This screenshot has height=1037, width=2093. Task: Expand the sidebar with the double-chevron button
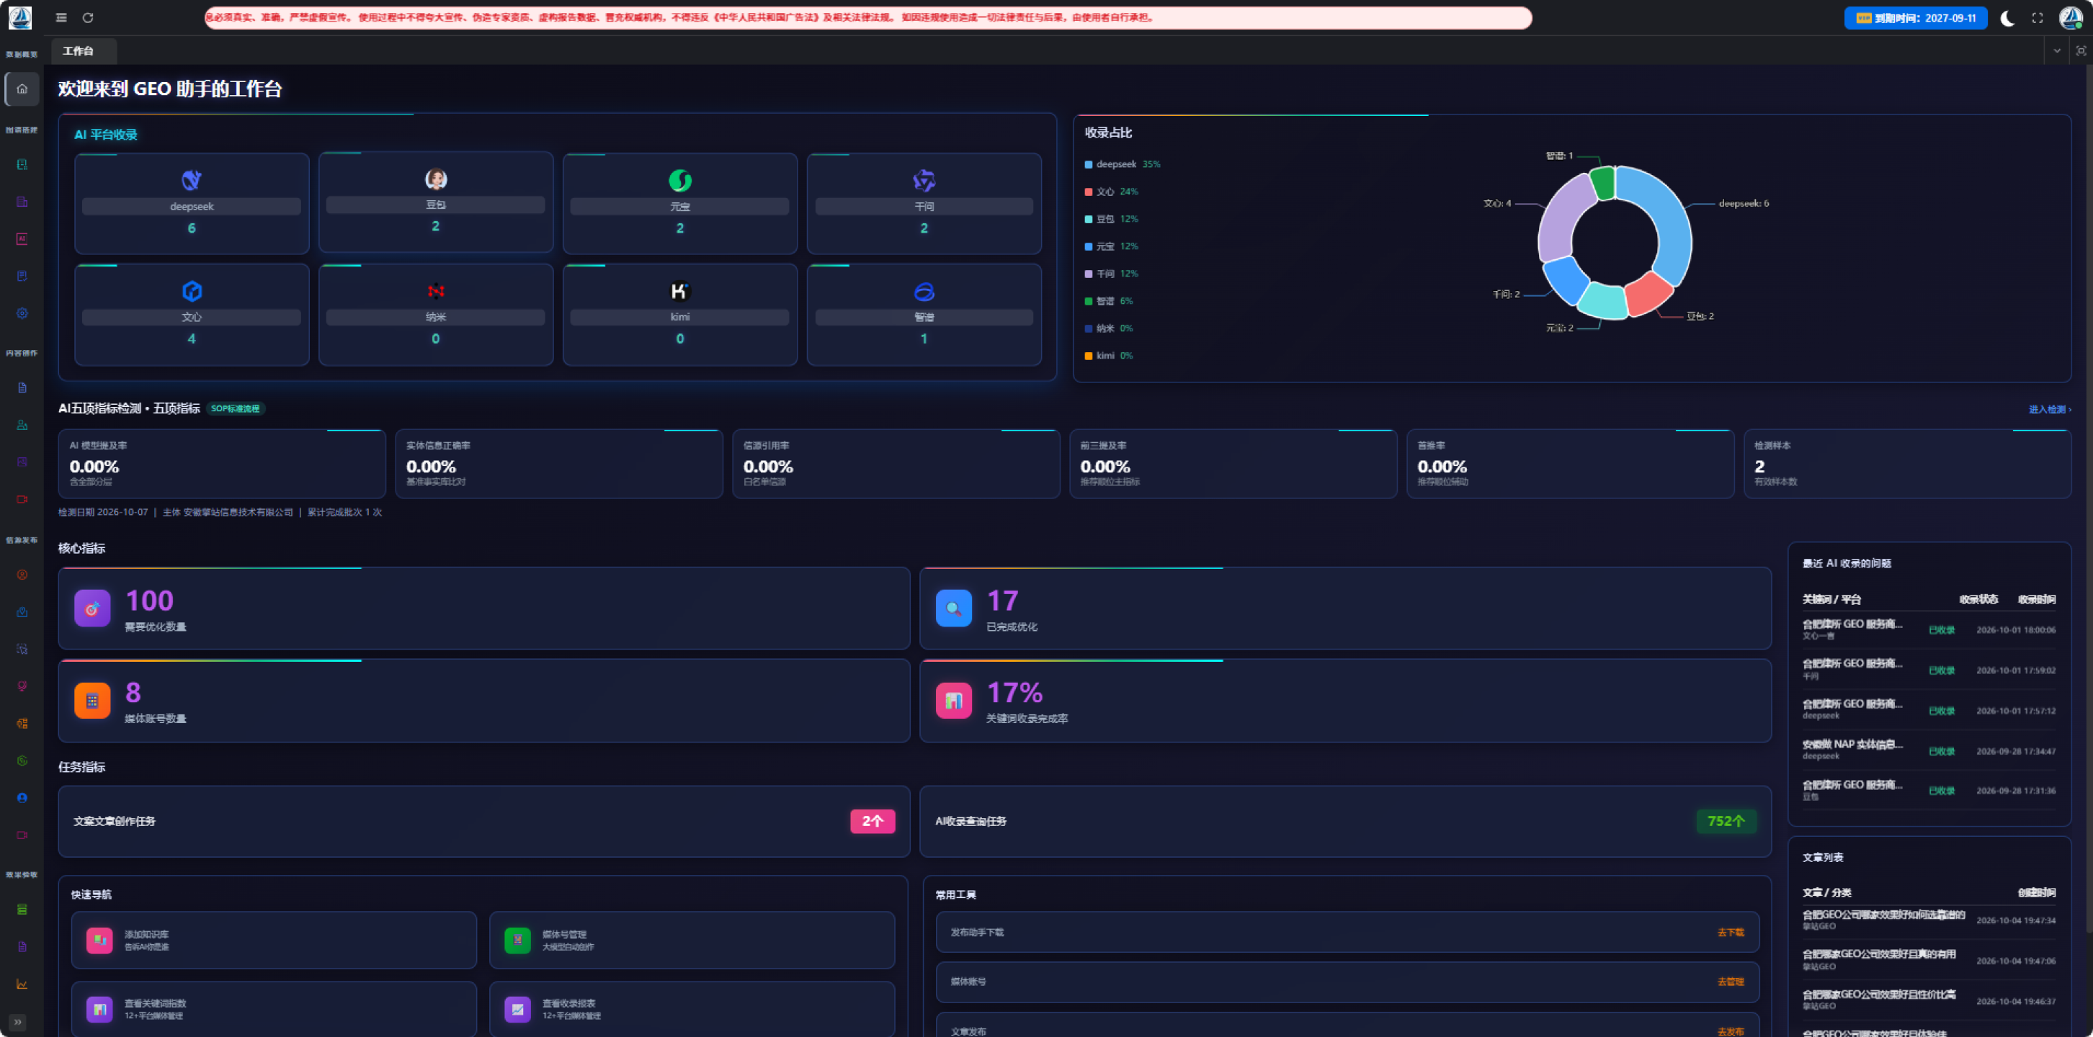point(18,1022)
